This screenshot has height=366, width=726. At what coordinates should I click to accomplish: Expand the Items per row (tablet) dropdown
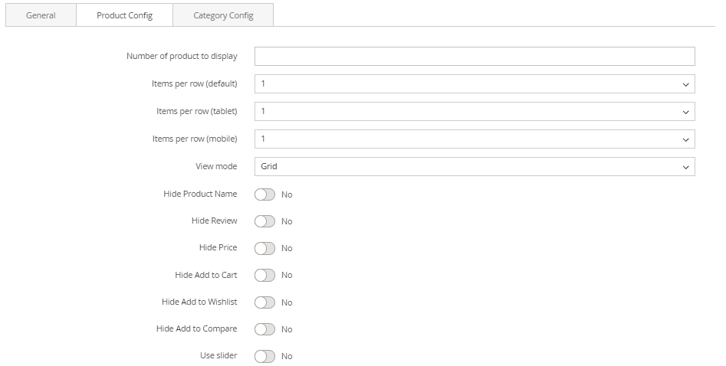click(474, 112)
